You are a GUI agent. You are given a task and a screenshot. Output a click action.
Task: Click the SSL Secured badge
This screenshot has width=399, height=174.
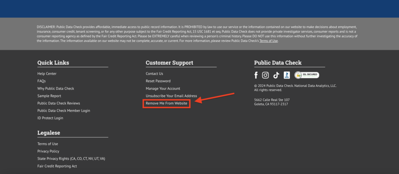[x=307, y=75]
